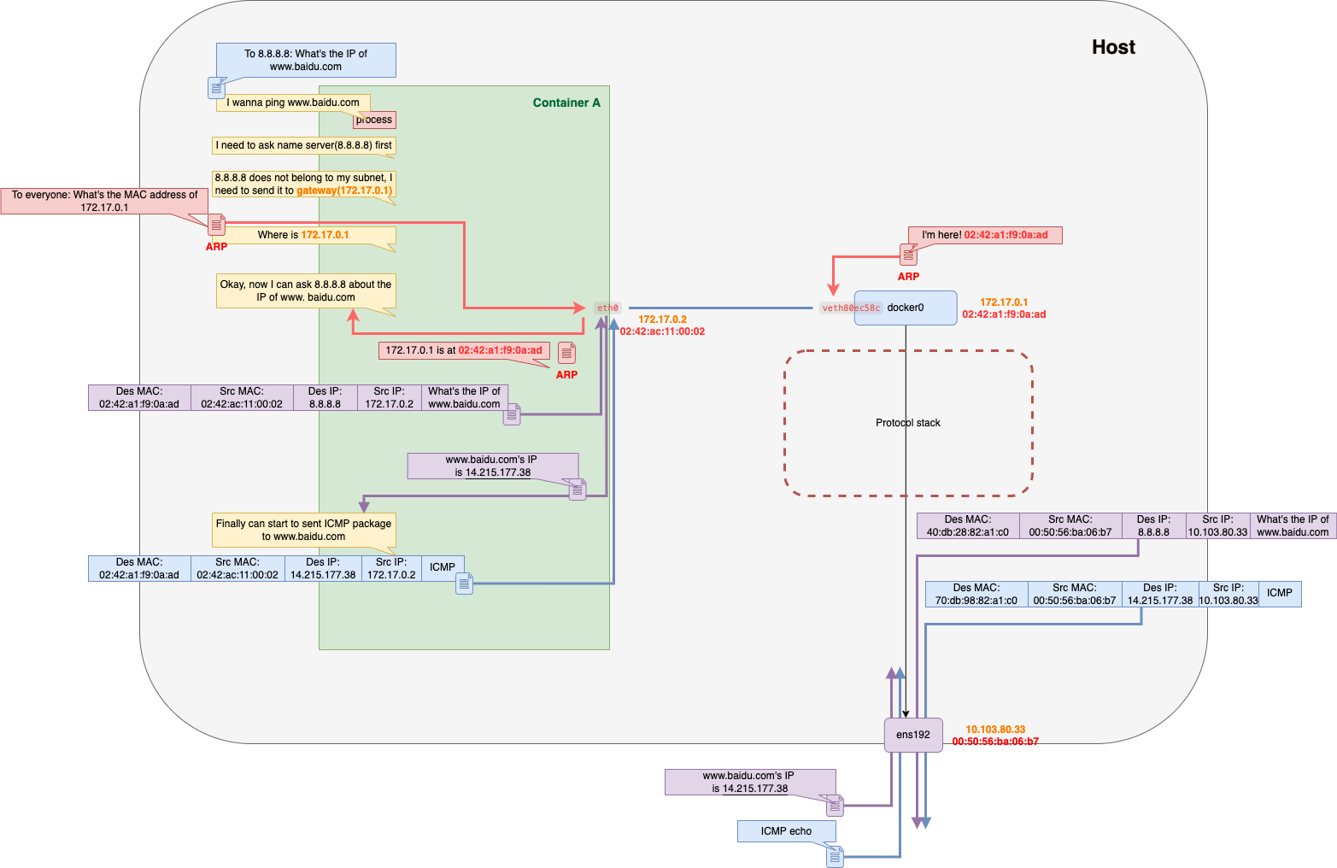
Task: Click 'To everyone: What's the MAC address' callout
Action: coord(104,201)
